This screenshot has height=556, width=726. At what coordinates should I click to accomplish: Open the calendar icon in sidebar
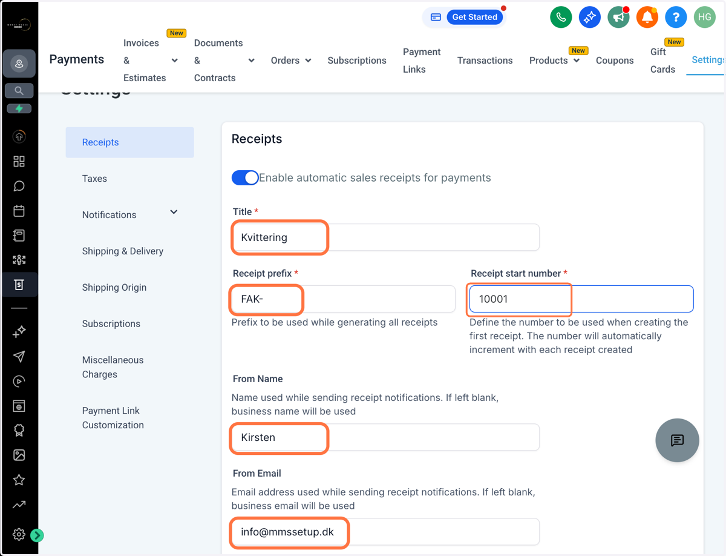click(19, 211)
